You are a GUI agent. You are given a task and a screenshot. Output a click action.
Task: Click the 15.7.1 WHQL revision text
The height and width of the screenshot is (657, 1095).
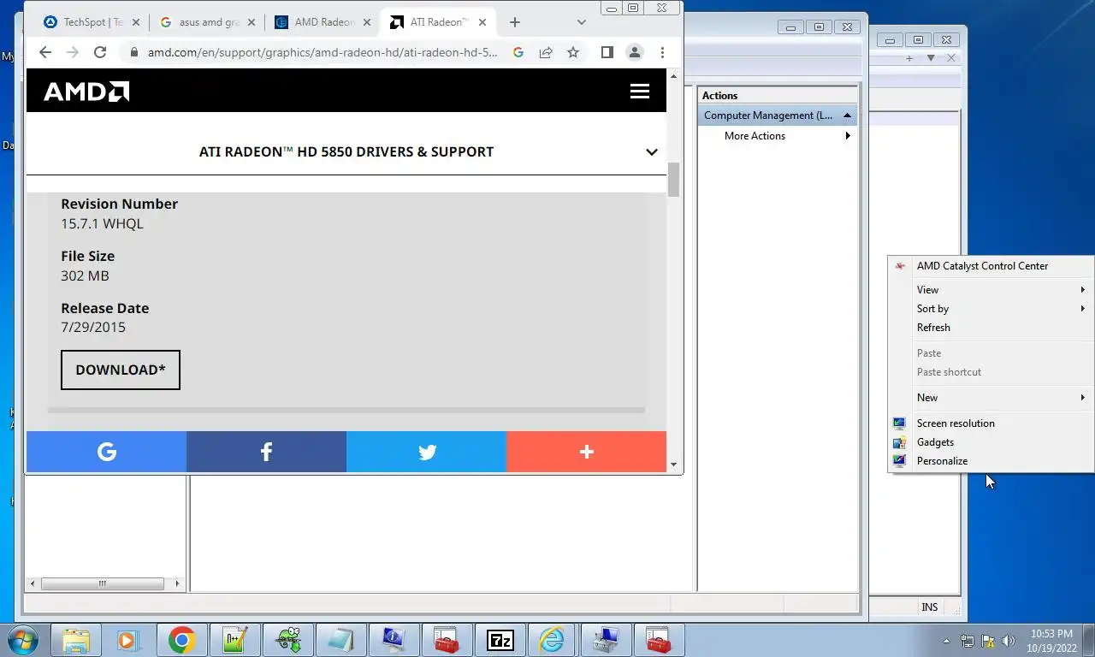[x=102, y=224]
